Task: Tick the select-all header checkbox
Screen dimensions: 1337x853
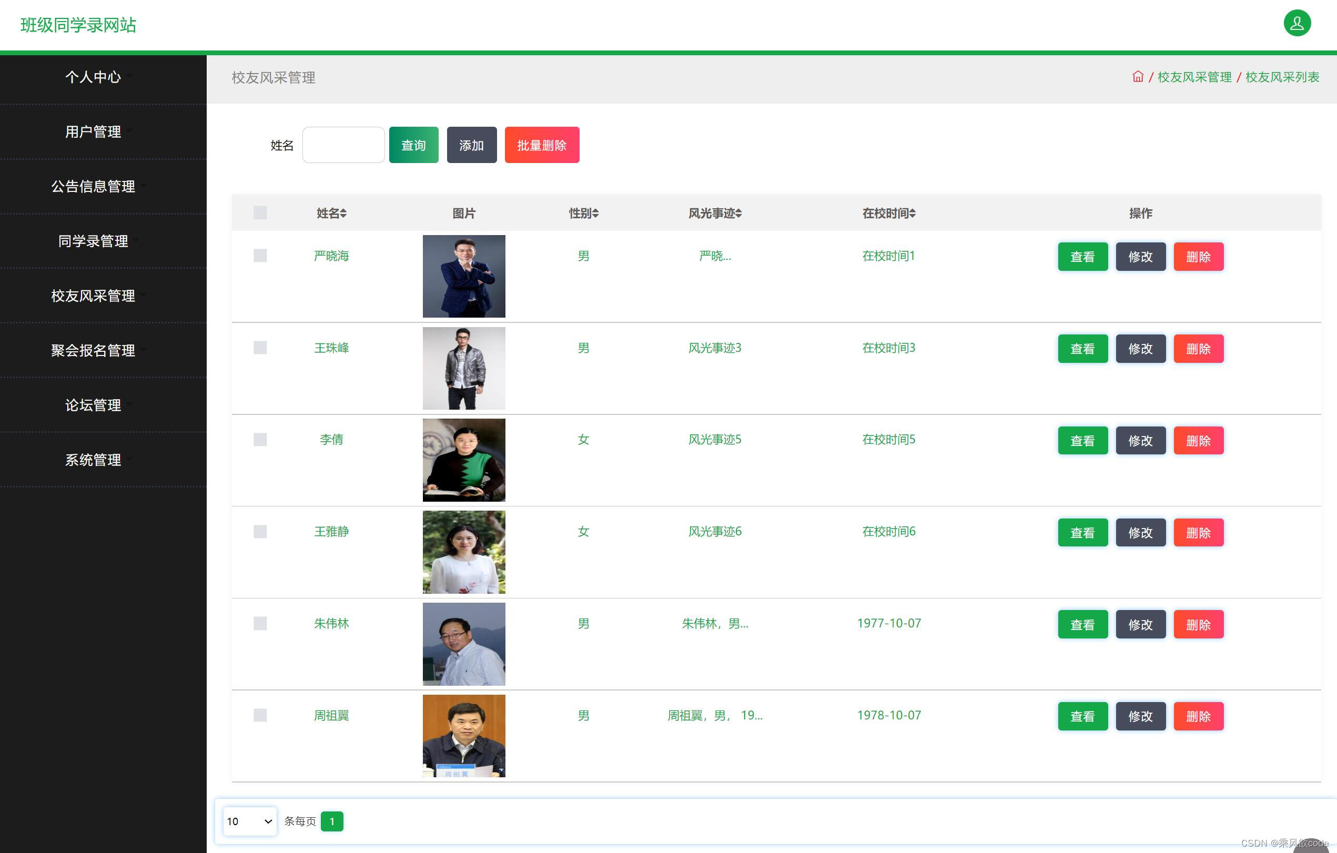Action: tap(260, 212)
